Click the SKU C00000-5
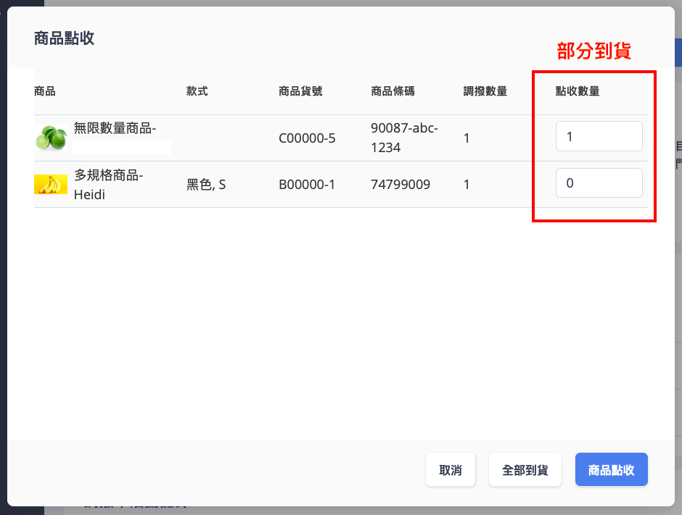The width and height of the screenshot is (682, 515). pyautogui.click(x=307, y=138)
